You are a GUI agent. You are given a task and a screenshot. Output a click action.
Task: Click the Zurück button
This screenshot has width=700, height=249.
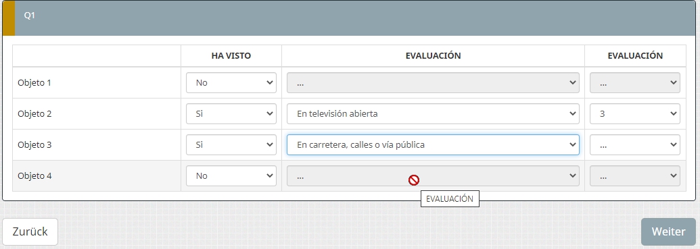pyautogui.click(x=30, y=231)
